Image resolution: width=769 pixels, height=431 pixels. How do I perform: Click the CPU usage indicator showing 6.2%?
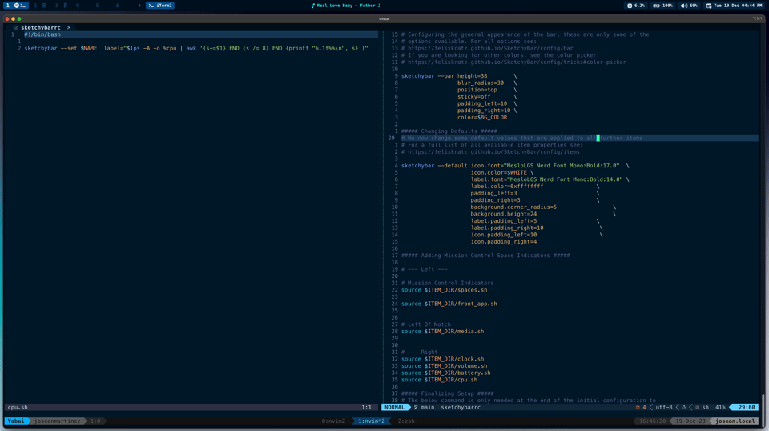[636, 6]
